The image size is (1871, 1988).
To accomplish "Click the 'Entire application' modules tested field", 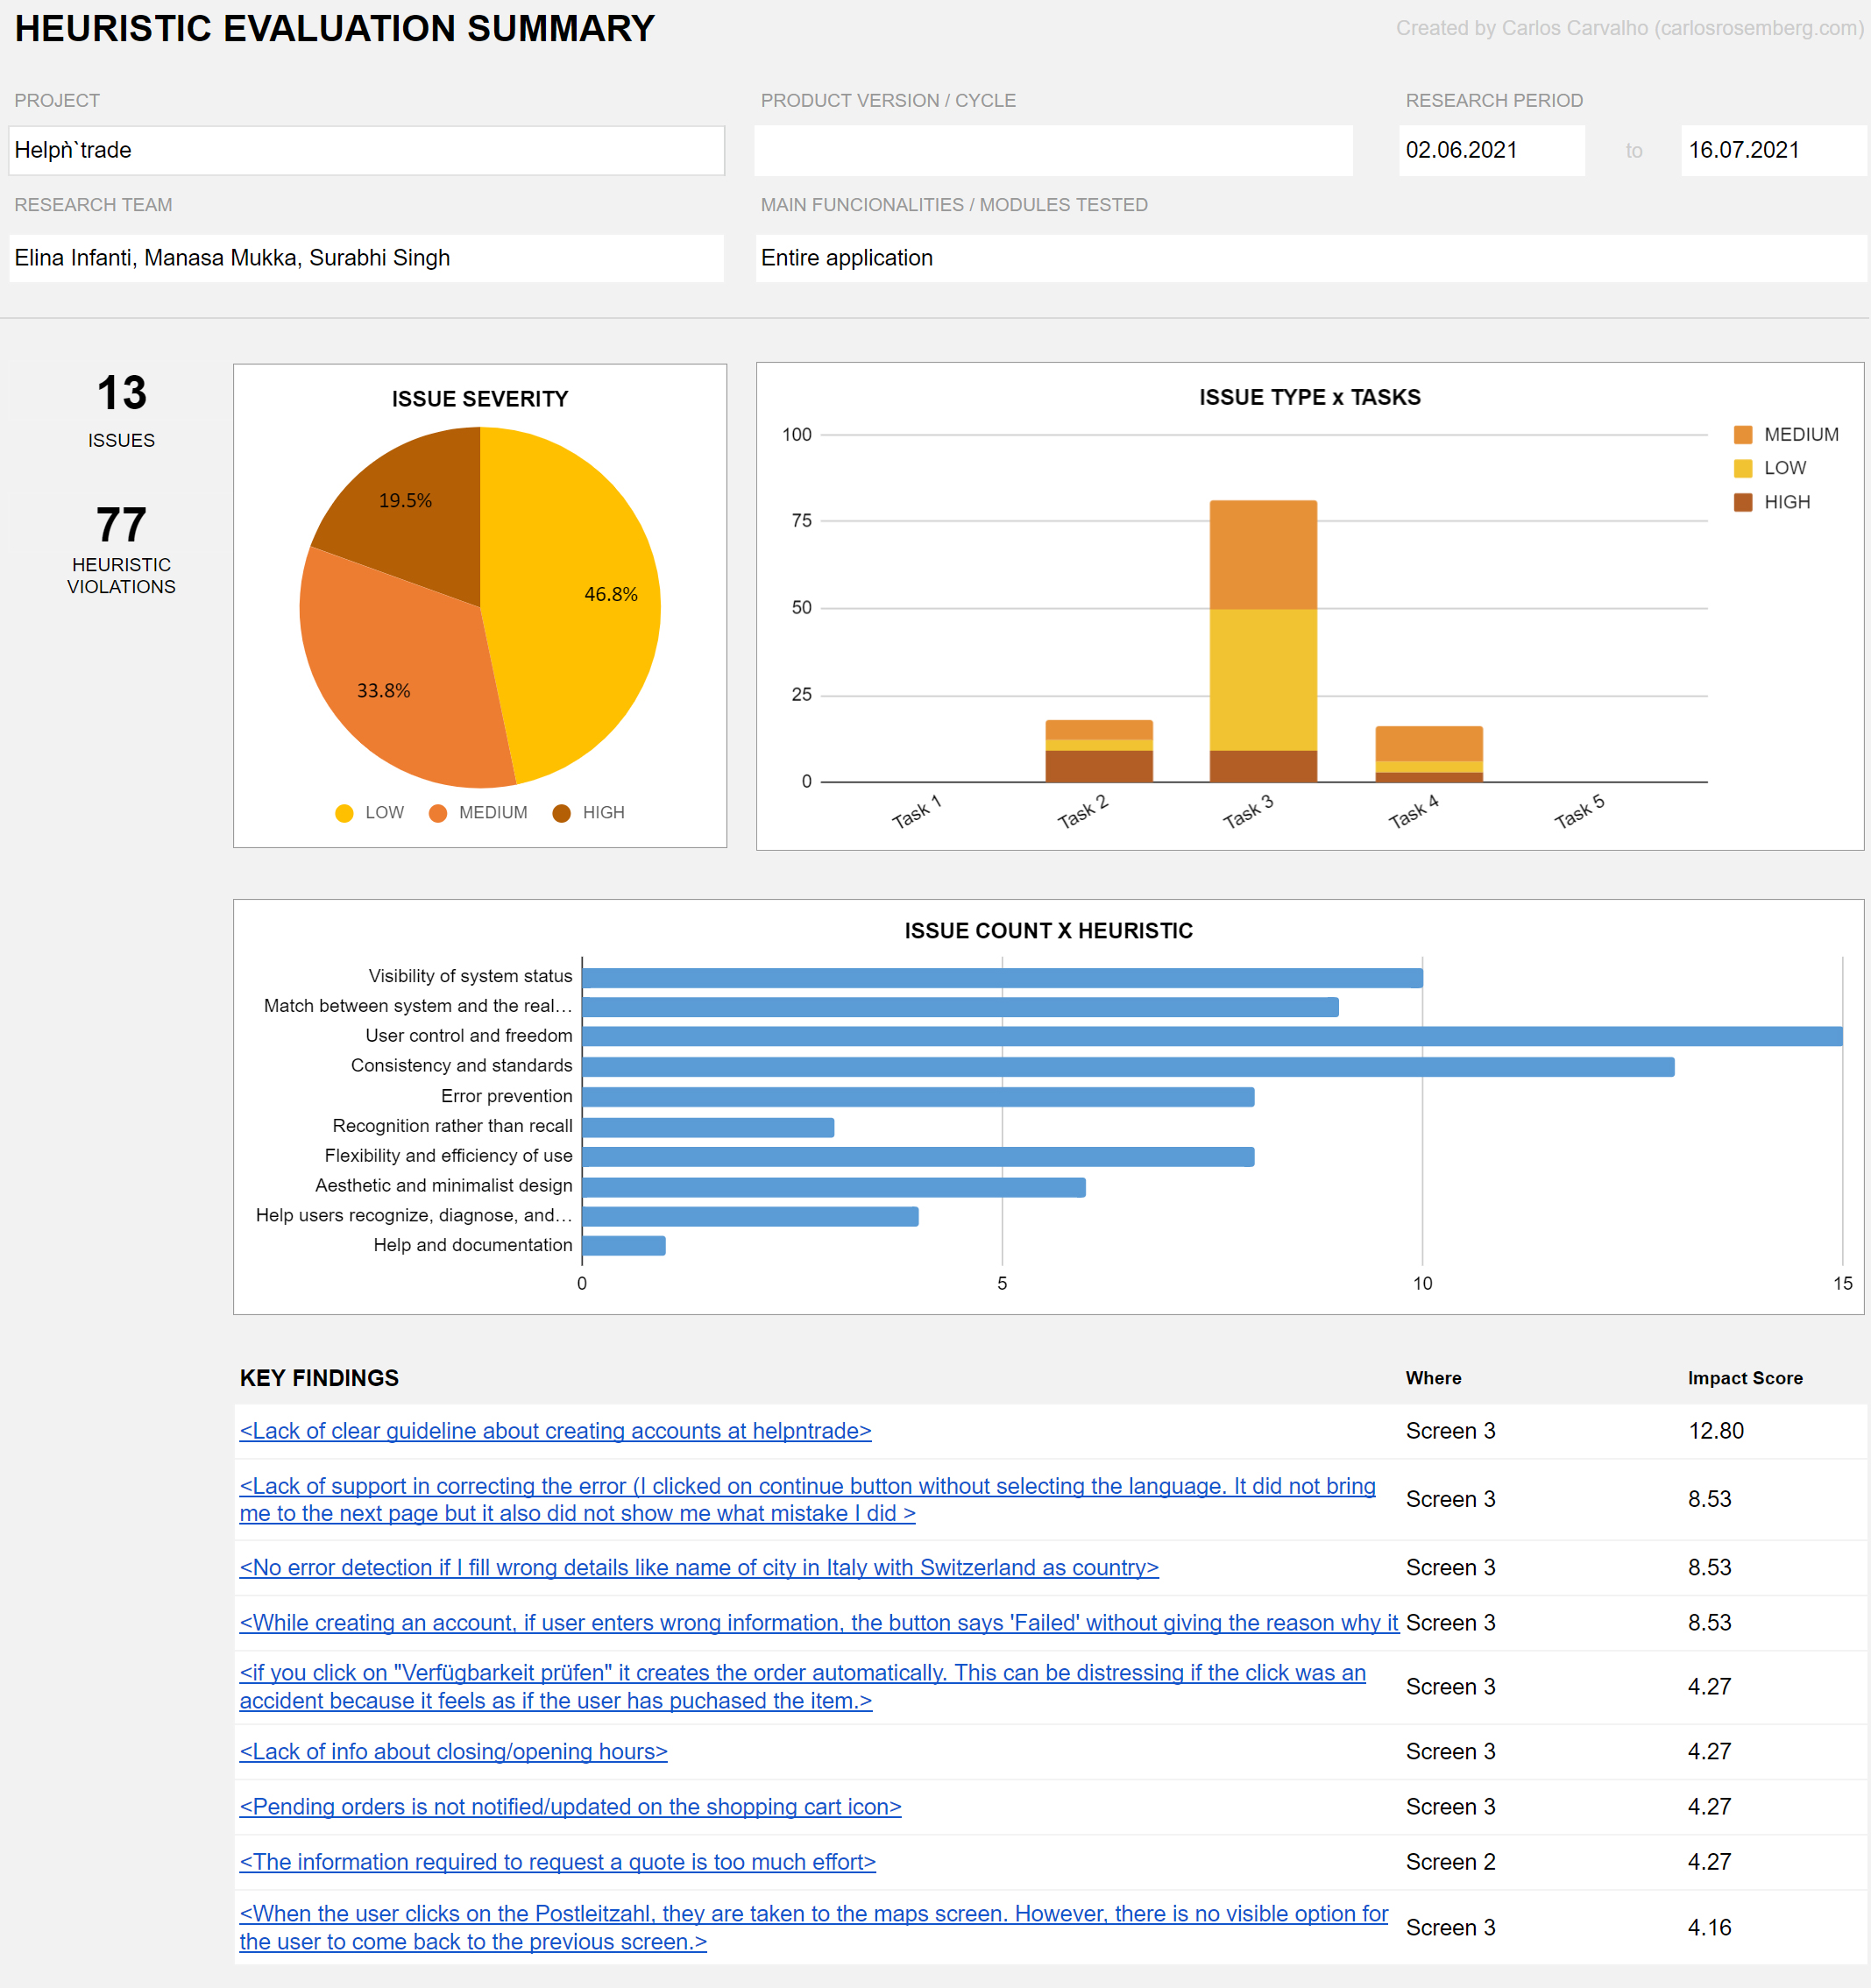I will coord(1310,258).
